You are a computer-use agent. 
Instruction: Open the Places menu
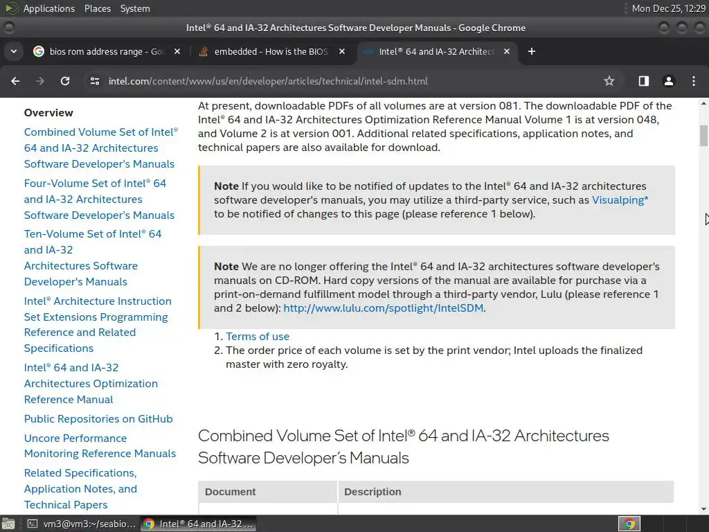tap(98, 8)
